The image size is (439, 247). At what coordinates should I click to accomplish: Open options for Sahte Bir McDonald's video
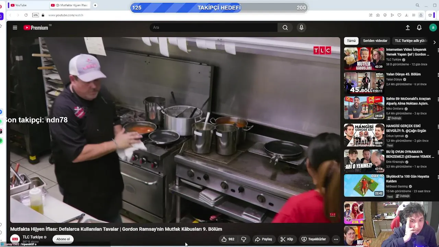coord(438,99)
